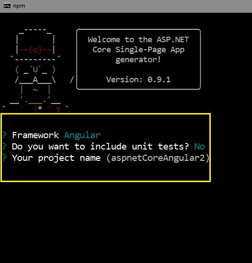The width and height of the screenshot is (252, 263).
Task: Click the welcome message speech box
Action: click(138, 59)
